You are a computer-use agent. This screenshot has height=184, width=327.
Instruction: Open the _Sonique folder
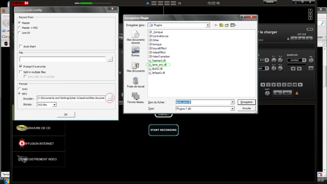[x=156, y=32]
